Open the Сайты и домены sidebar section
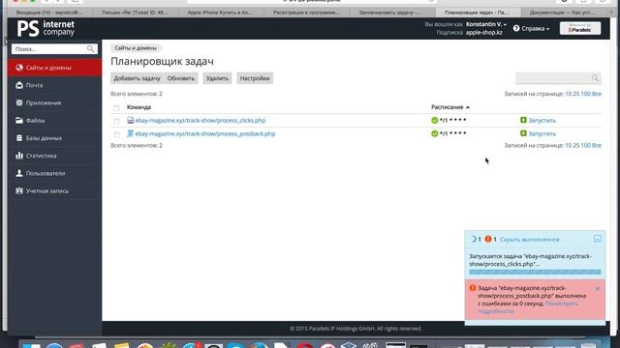 tap(54, 68)
